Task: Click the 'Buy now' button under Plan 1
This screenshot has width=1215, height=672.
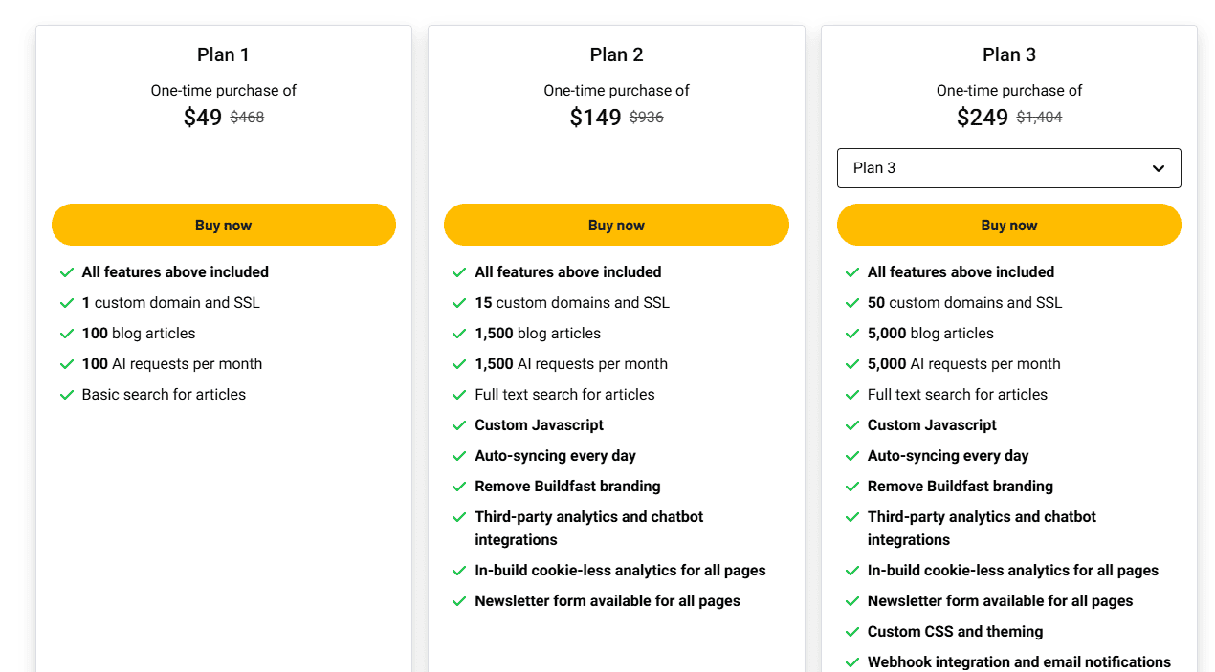Action: pos(223,225)
